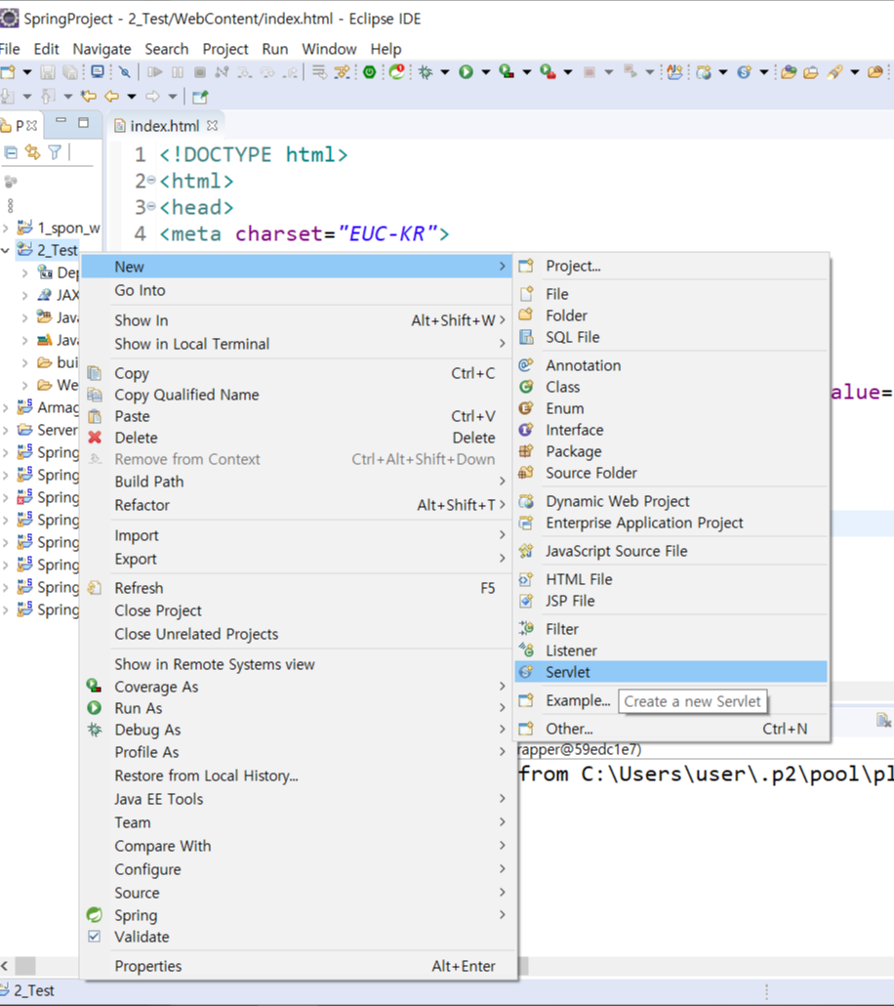
Task: Click line 4 meta charset code
Action: tap(305, 233)
